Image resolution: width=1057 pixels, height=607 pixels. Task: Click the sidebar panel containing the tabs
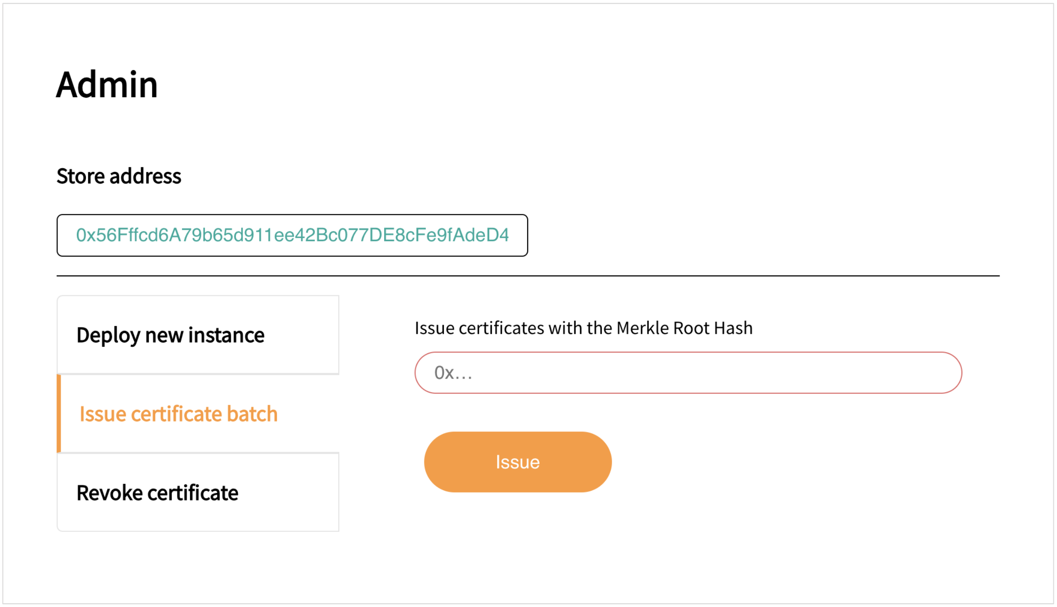[x=198, y=414]
